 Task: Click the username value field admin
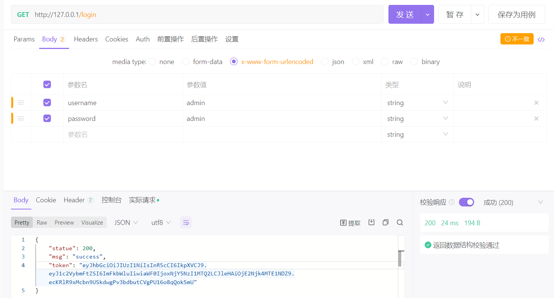click(x=282, y=103)
